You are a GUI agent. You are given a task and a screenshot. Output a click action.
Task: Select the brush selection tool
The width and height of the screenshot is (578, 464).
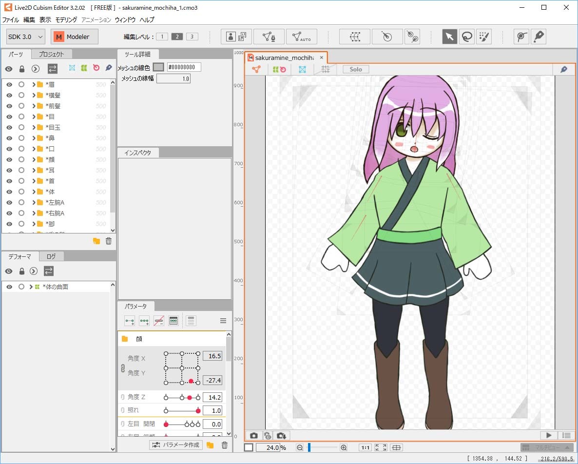coord(484,37)
